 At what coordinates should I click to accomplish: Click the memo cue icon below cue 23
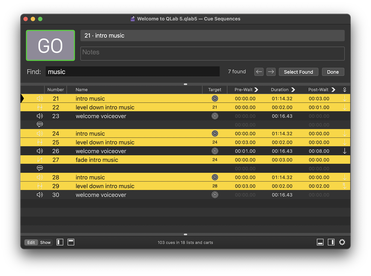(x=40, y=125)
